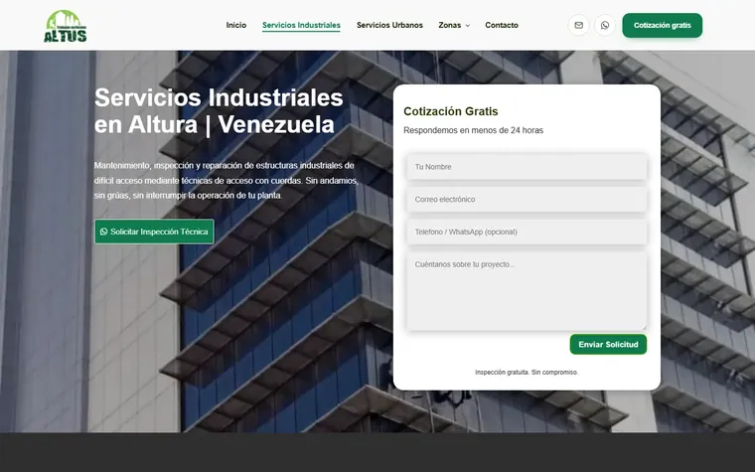Click the Cotización Gratis form heading
Image resolution: width=755 pixels, height=472 pixels.
click(451, 111)
